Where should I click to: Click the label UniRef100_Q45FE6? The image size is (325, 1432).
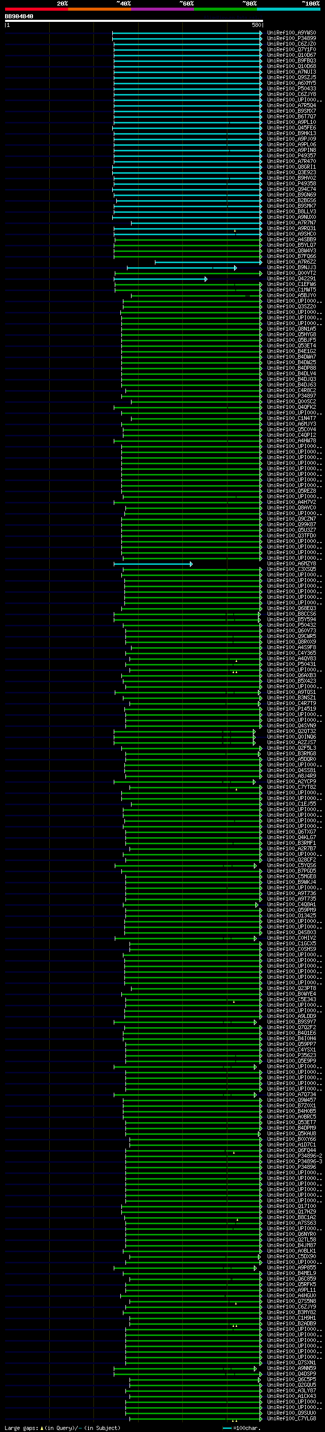[x=291, y=128]
